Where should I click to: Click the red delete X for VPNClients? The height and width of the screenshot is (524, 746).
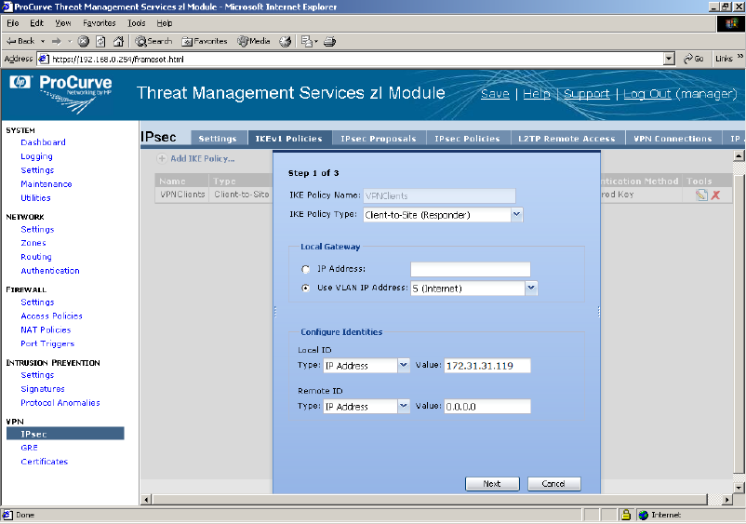(x=715, y=195)
